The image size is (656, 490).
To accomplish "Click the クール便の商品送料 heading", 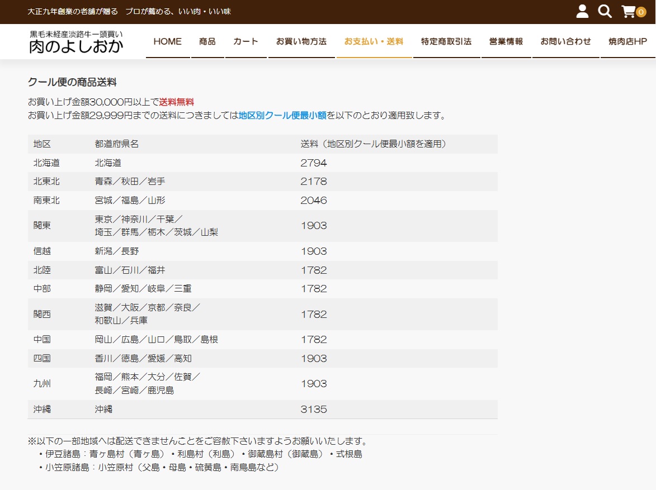I will [x=72, y=82].
